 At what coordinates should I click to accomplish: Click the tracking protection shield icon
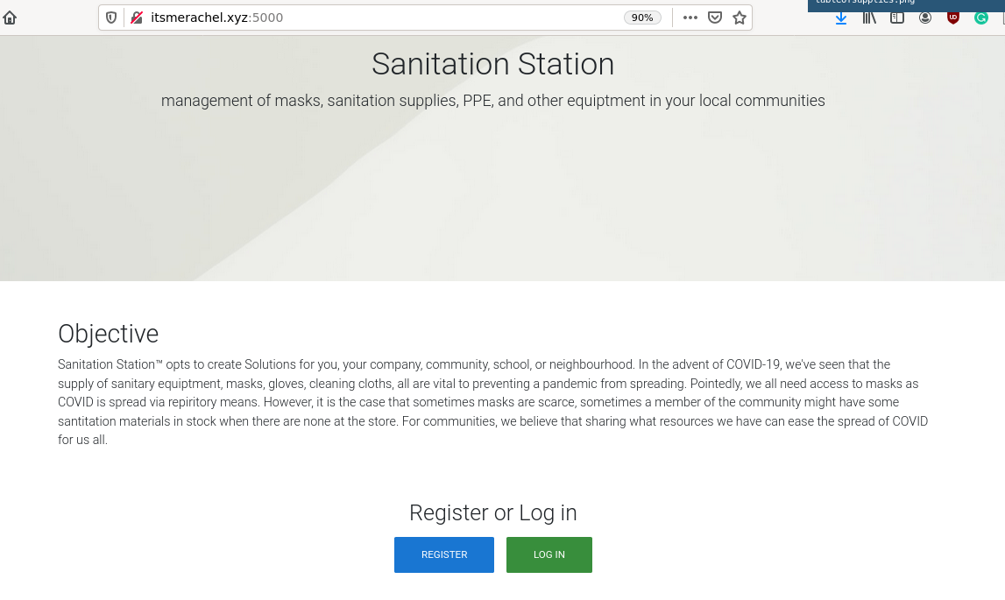coord(111,18)
